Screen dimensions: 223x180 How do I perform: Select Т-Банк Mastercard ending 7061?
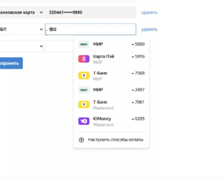point(111,105)
